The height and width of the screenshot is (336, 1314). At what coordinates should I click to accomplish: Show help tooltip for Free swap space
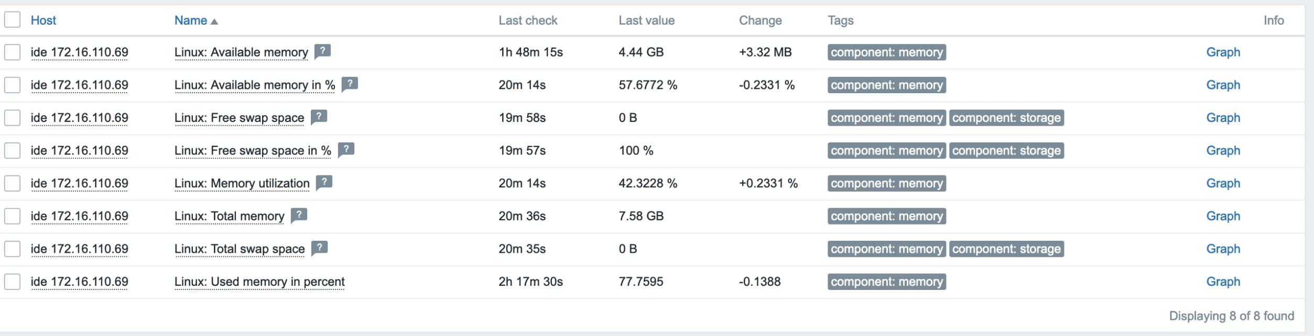(x=319, y=117)
